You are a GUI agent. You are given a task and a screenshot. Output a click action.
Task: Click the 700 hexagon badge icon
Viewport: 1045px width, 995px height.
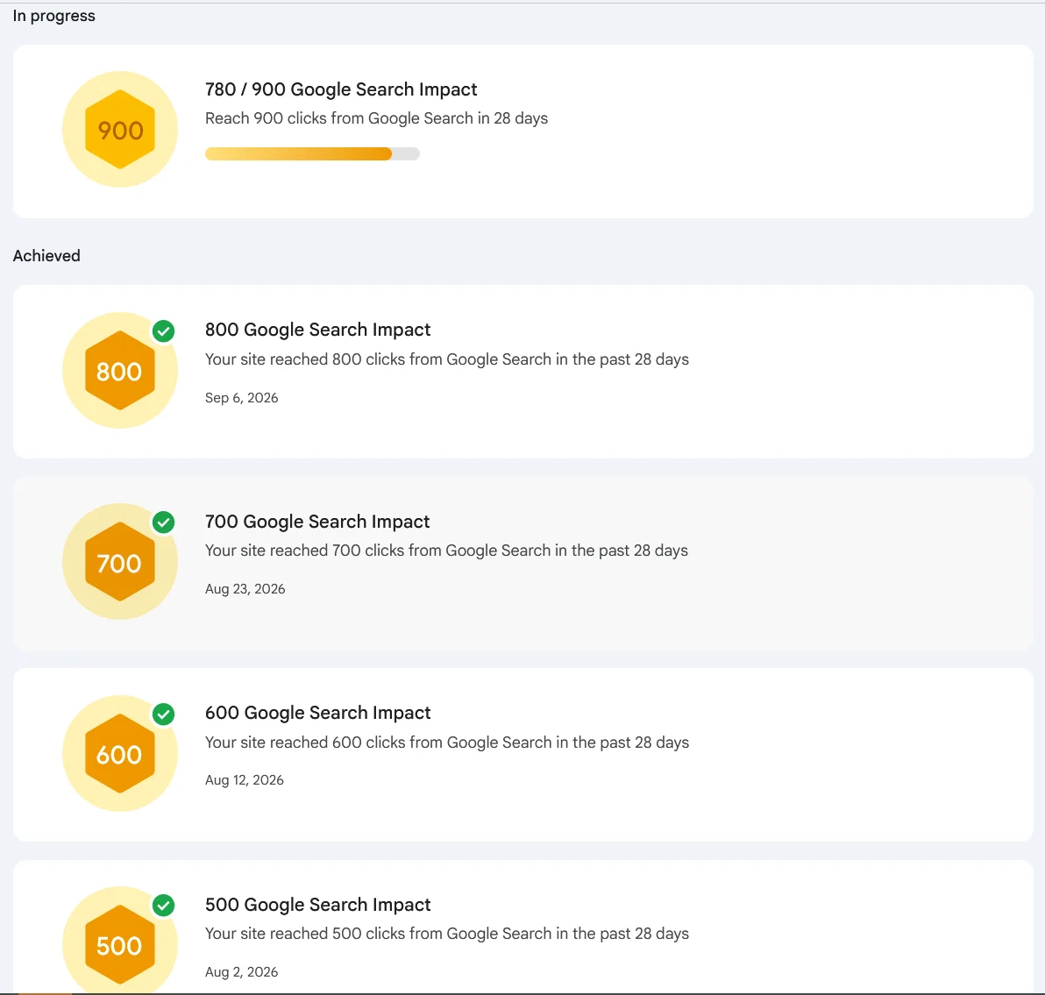point(120,562)
